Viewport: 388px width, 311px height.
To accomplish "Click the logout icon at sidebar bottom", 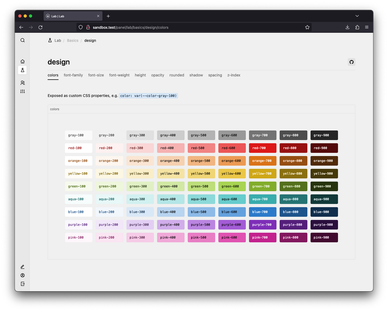I will (23, 284).
